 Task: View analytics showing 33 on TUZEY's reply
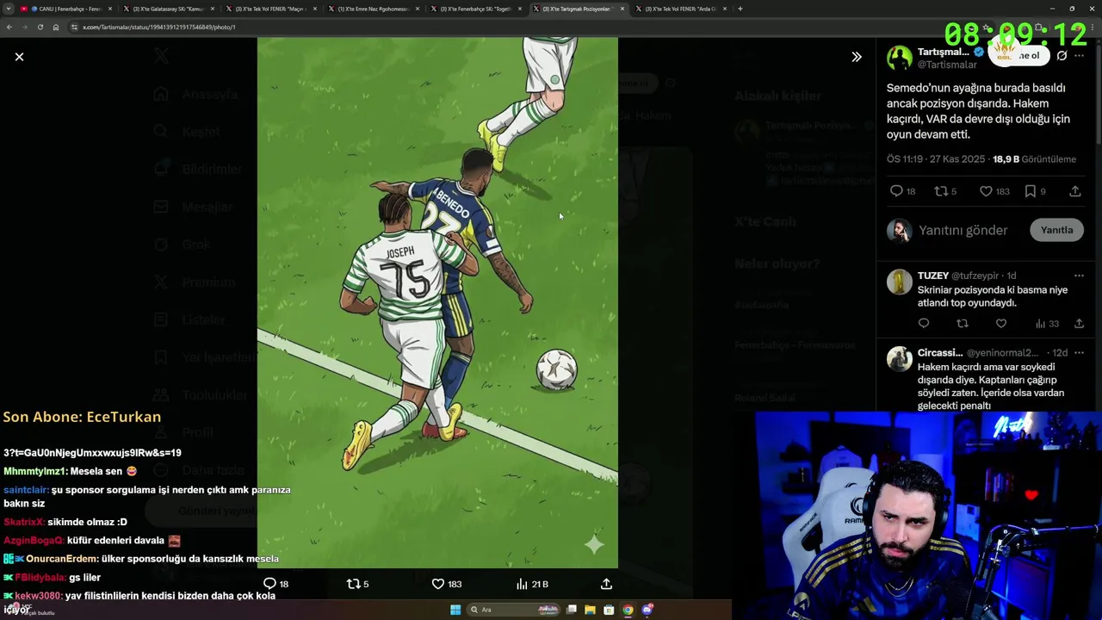pos(1047,324)
